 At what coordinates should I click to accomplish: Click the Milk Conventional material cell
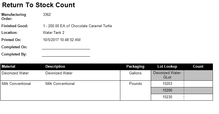(16, 84)
